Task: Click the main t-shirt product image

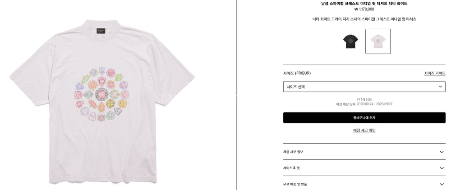Action: pos(102,102)
